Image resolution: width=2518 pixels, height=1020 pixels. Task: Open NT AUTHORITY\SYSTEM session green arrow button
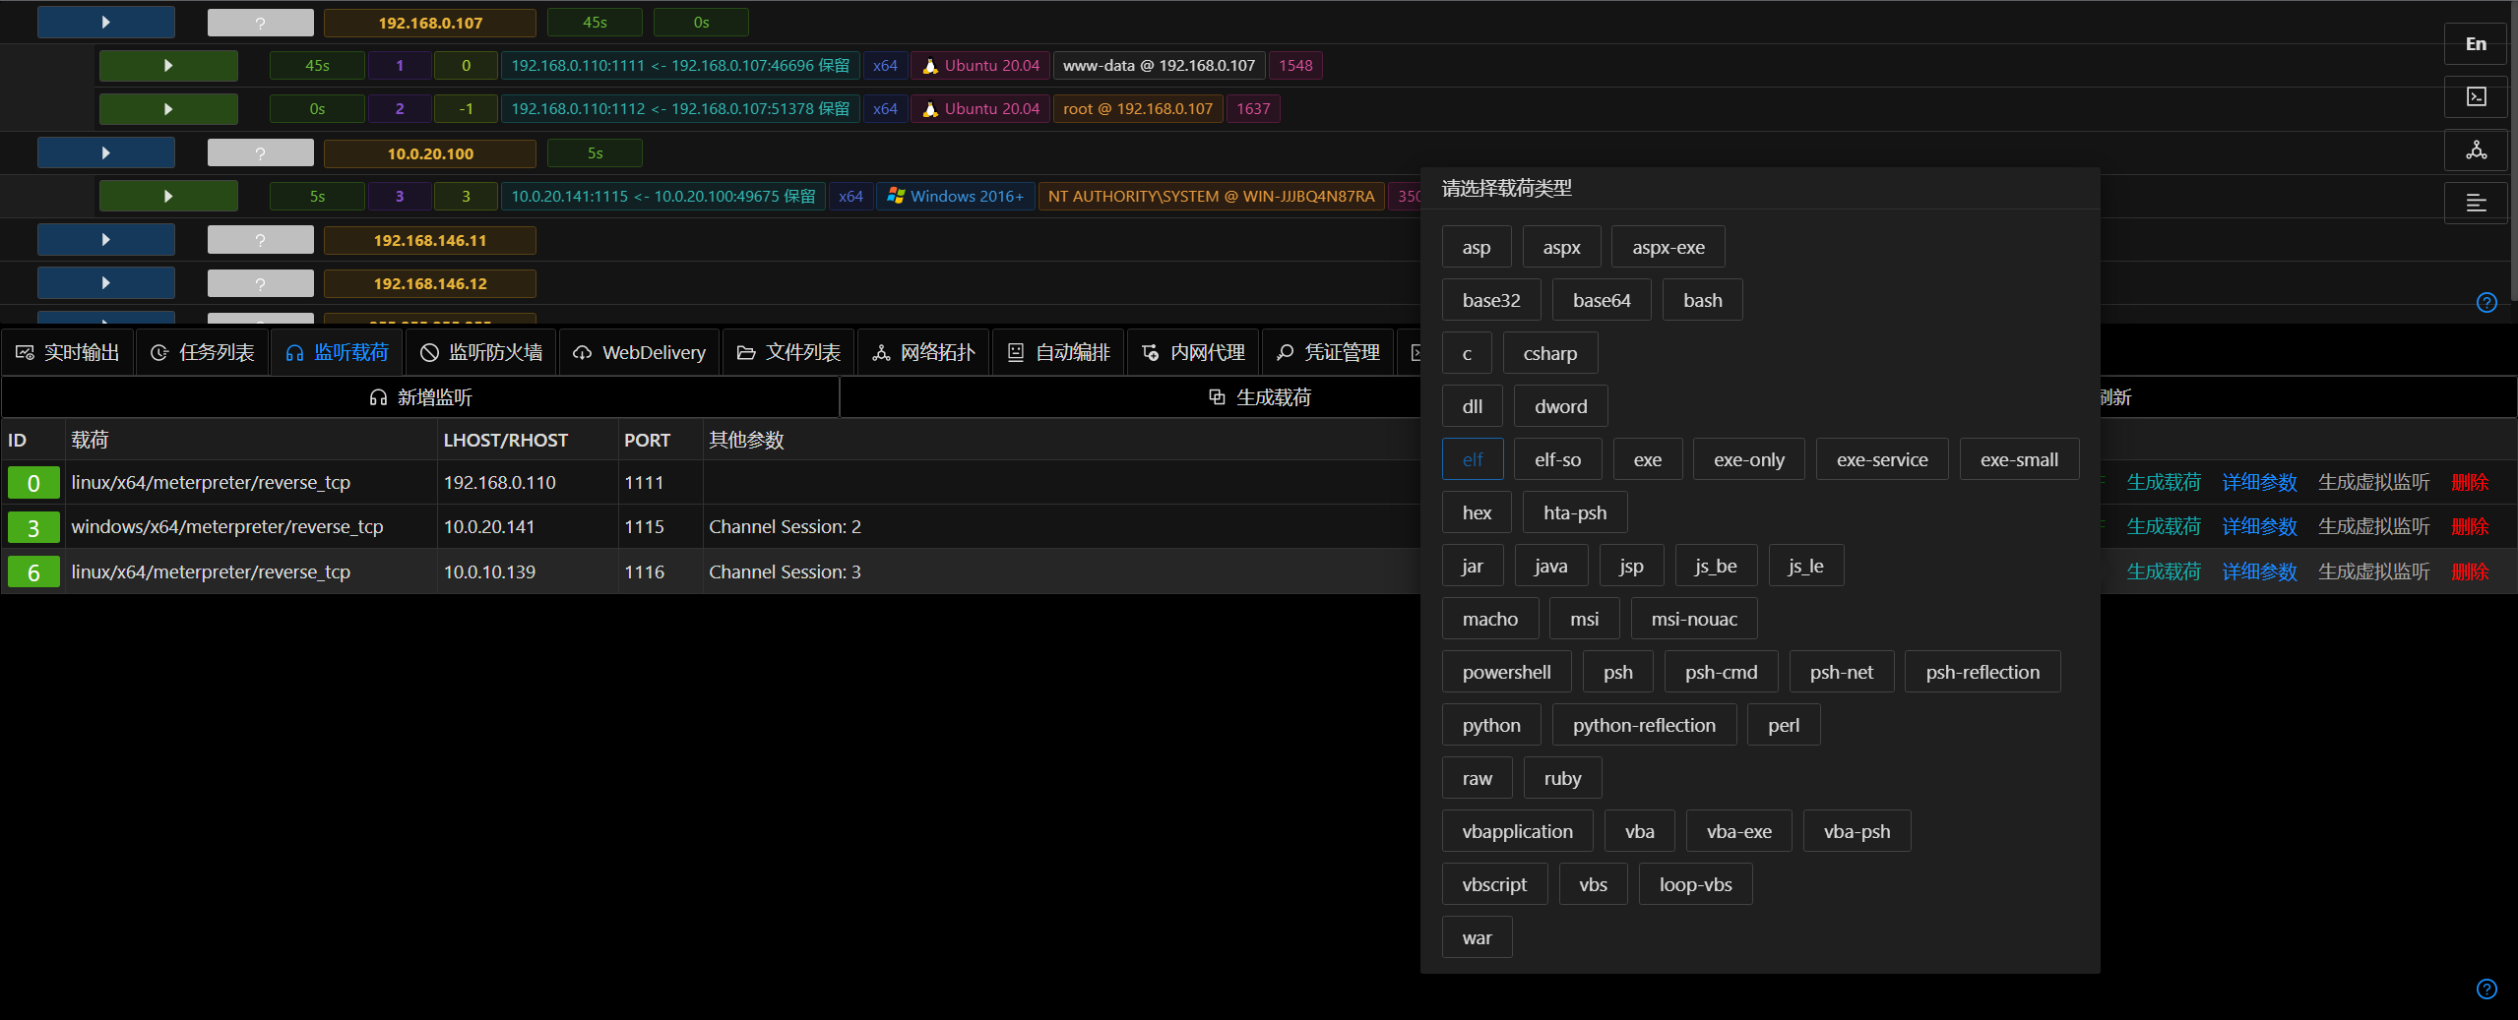[168, 196]
